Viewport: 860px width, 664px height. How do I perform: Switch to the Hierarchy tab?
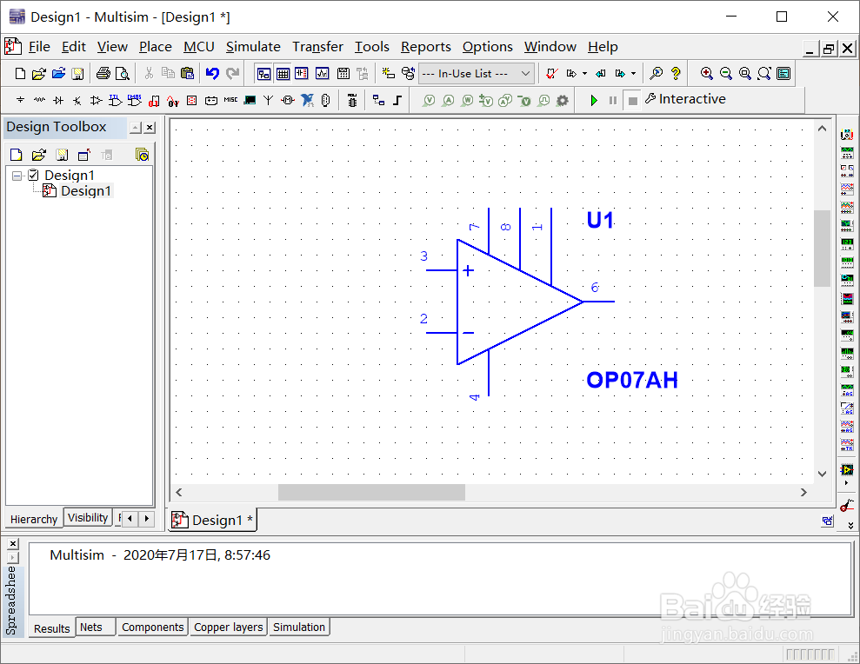[x=34, y=519]
